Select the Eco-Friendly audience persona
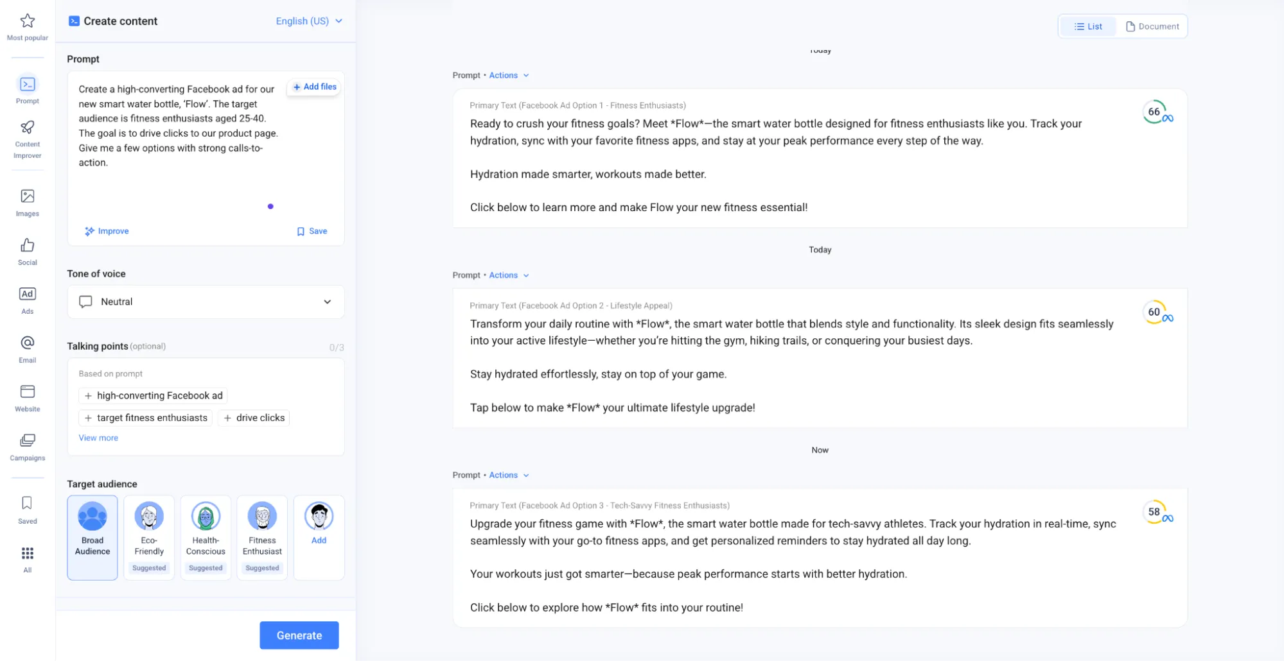 pyautogui.click(x=149, y=537)
